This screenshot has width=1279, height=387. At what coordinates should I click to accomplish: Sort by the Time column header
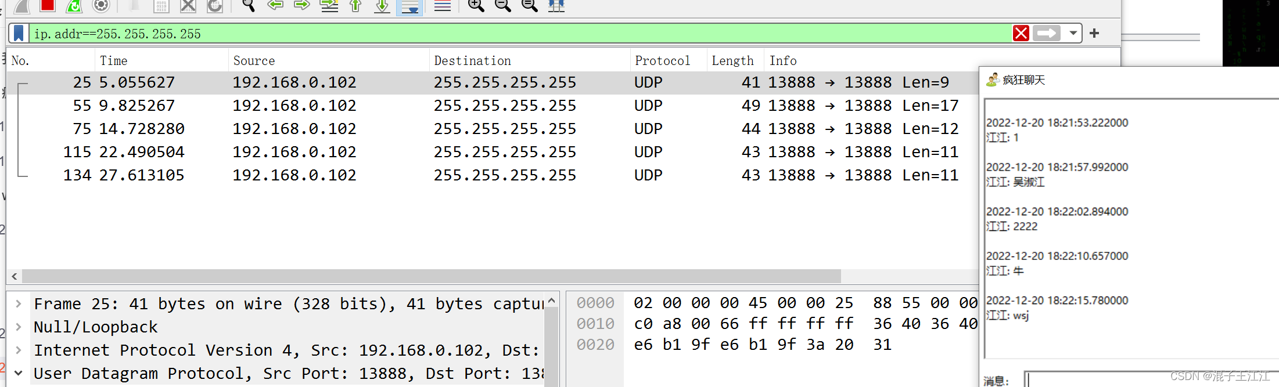(x=161, y=60)
